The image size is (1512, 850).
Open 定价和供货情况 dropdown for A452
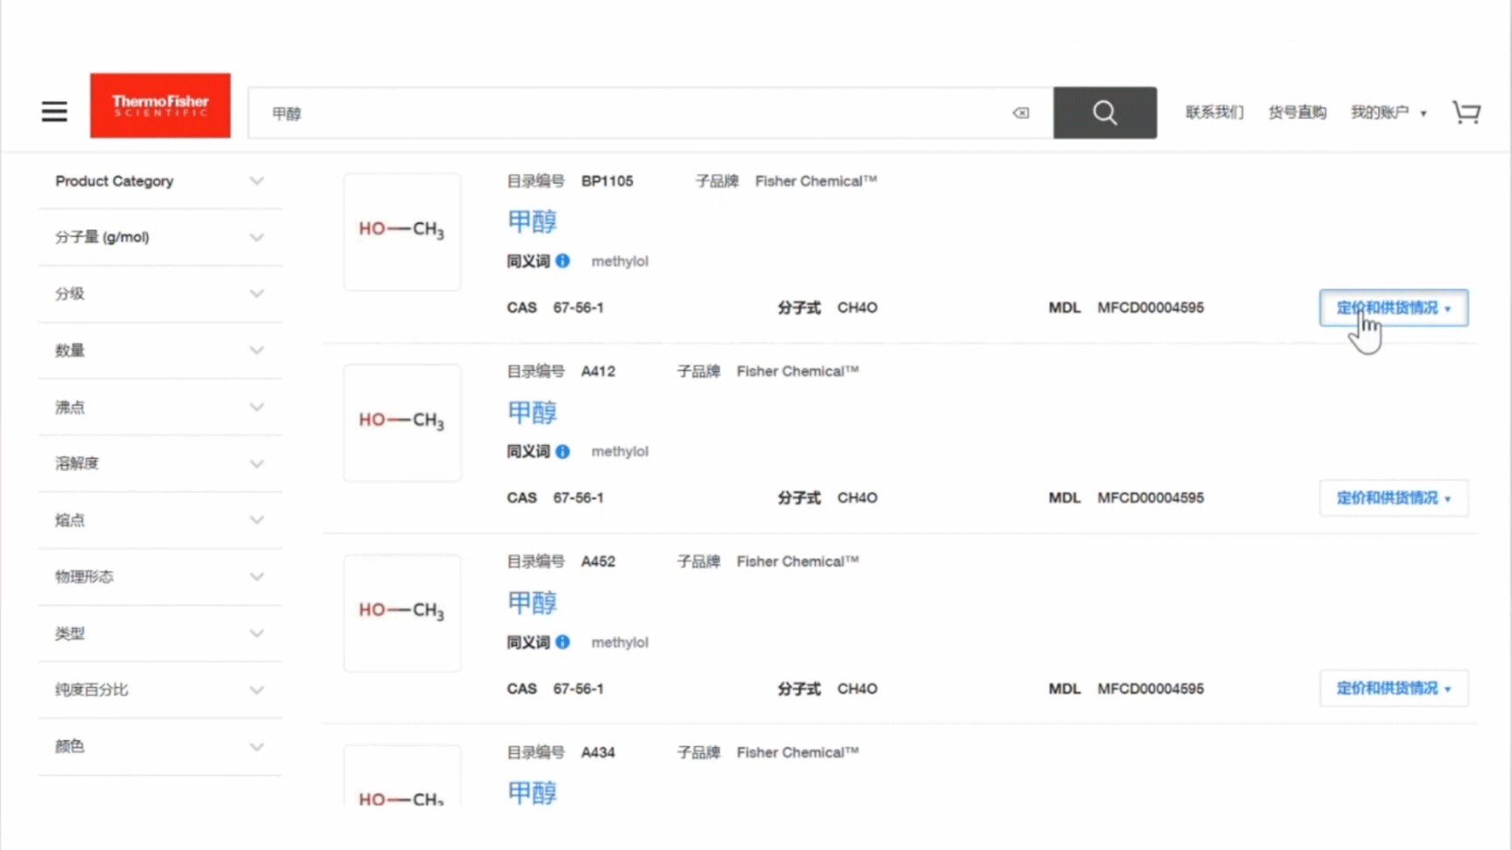click(1393, 688)
